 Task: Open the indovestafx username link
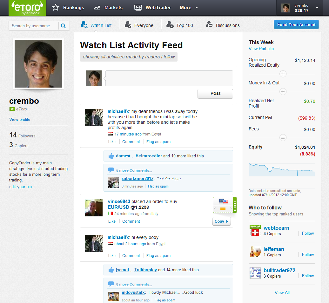point(133,292)
